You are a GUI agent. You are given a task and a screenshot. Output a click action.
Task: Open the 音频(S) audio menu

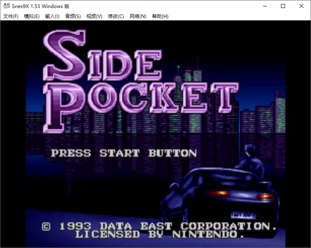point(73,16)
